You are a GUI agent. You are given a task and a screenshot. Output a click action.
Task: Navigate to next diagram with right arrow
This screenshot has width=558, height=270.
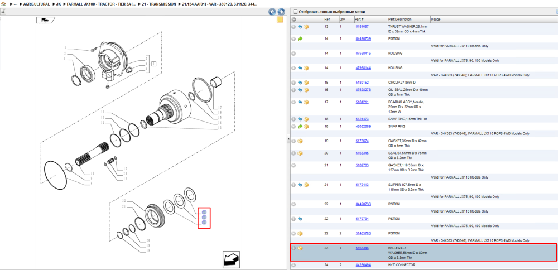[281, 12]
